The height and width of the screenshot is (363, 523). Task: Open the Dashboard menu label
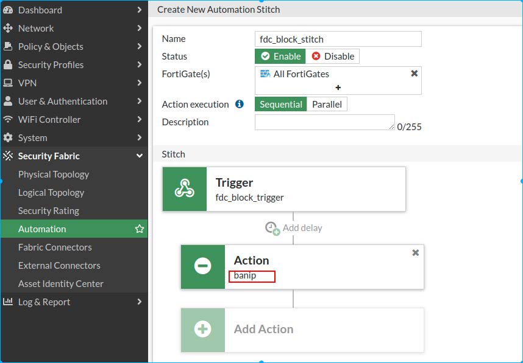tap(40, 10)
